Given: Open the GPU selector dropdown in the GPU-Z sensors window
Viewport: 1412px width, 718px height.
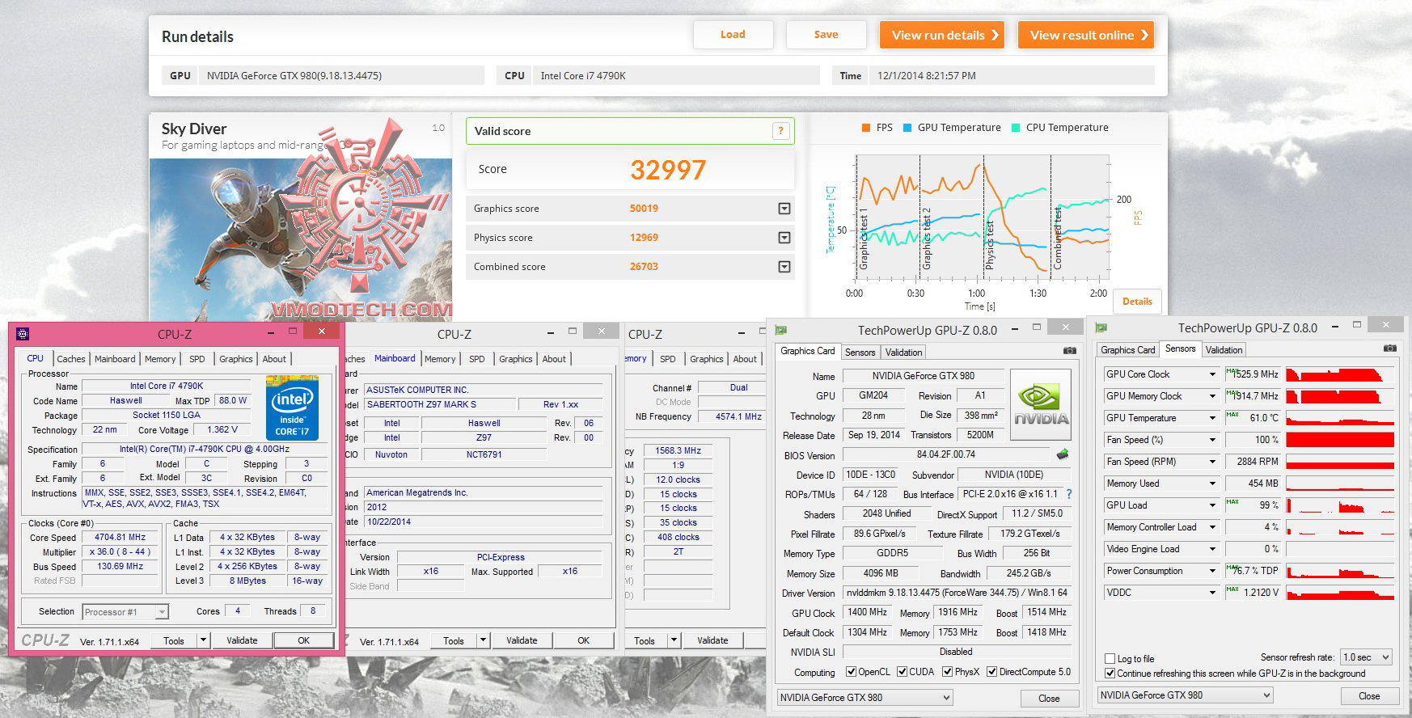Looking at the screenshot, I should (x=1185, y=695).
